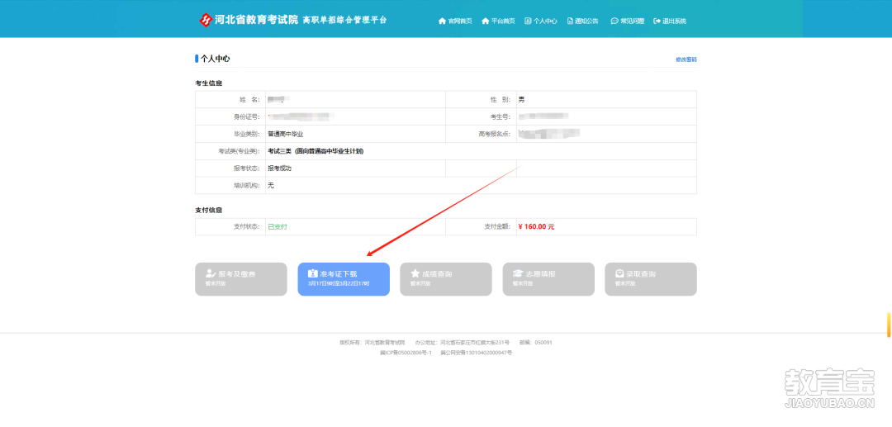Click the icon on 录取查询 button
Viewport: 892px width, 427px height.
620,273
